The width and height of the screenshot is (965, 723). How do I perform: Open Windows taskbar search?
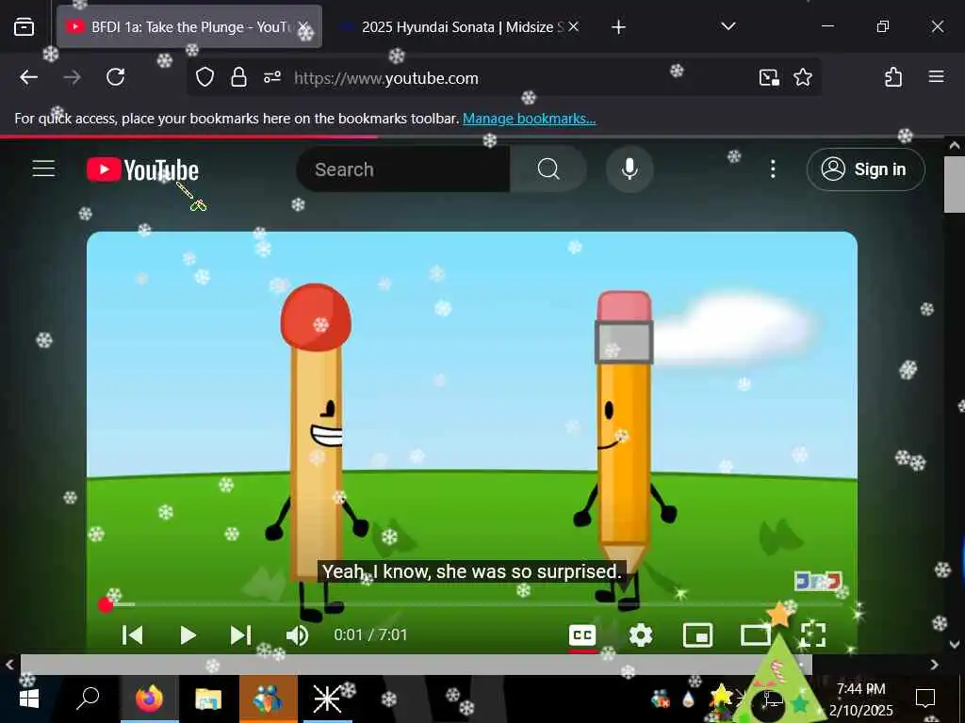(x=88, y=699)
